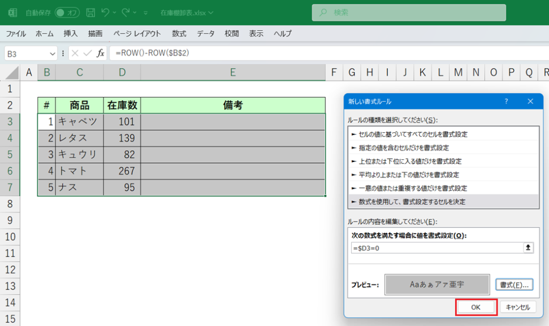Click the Name Box showing B3

(x=27, y=54)
